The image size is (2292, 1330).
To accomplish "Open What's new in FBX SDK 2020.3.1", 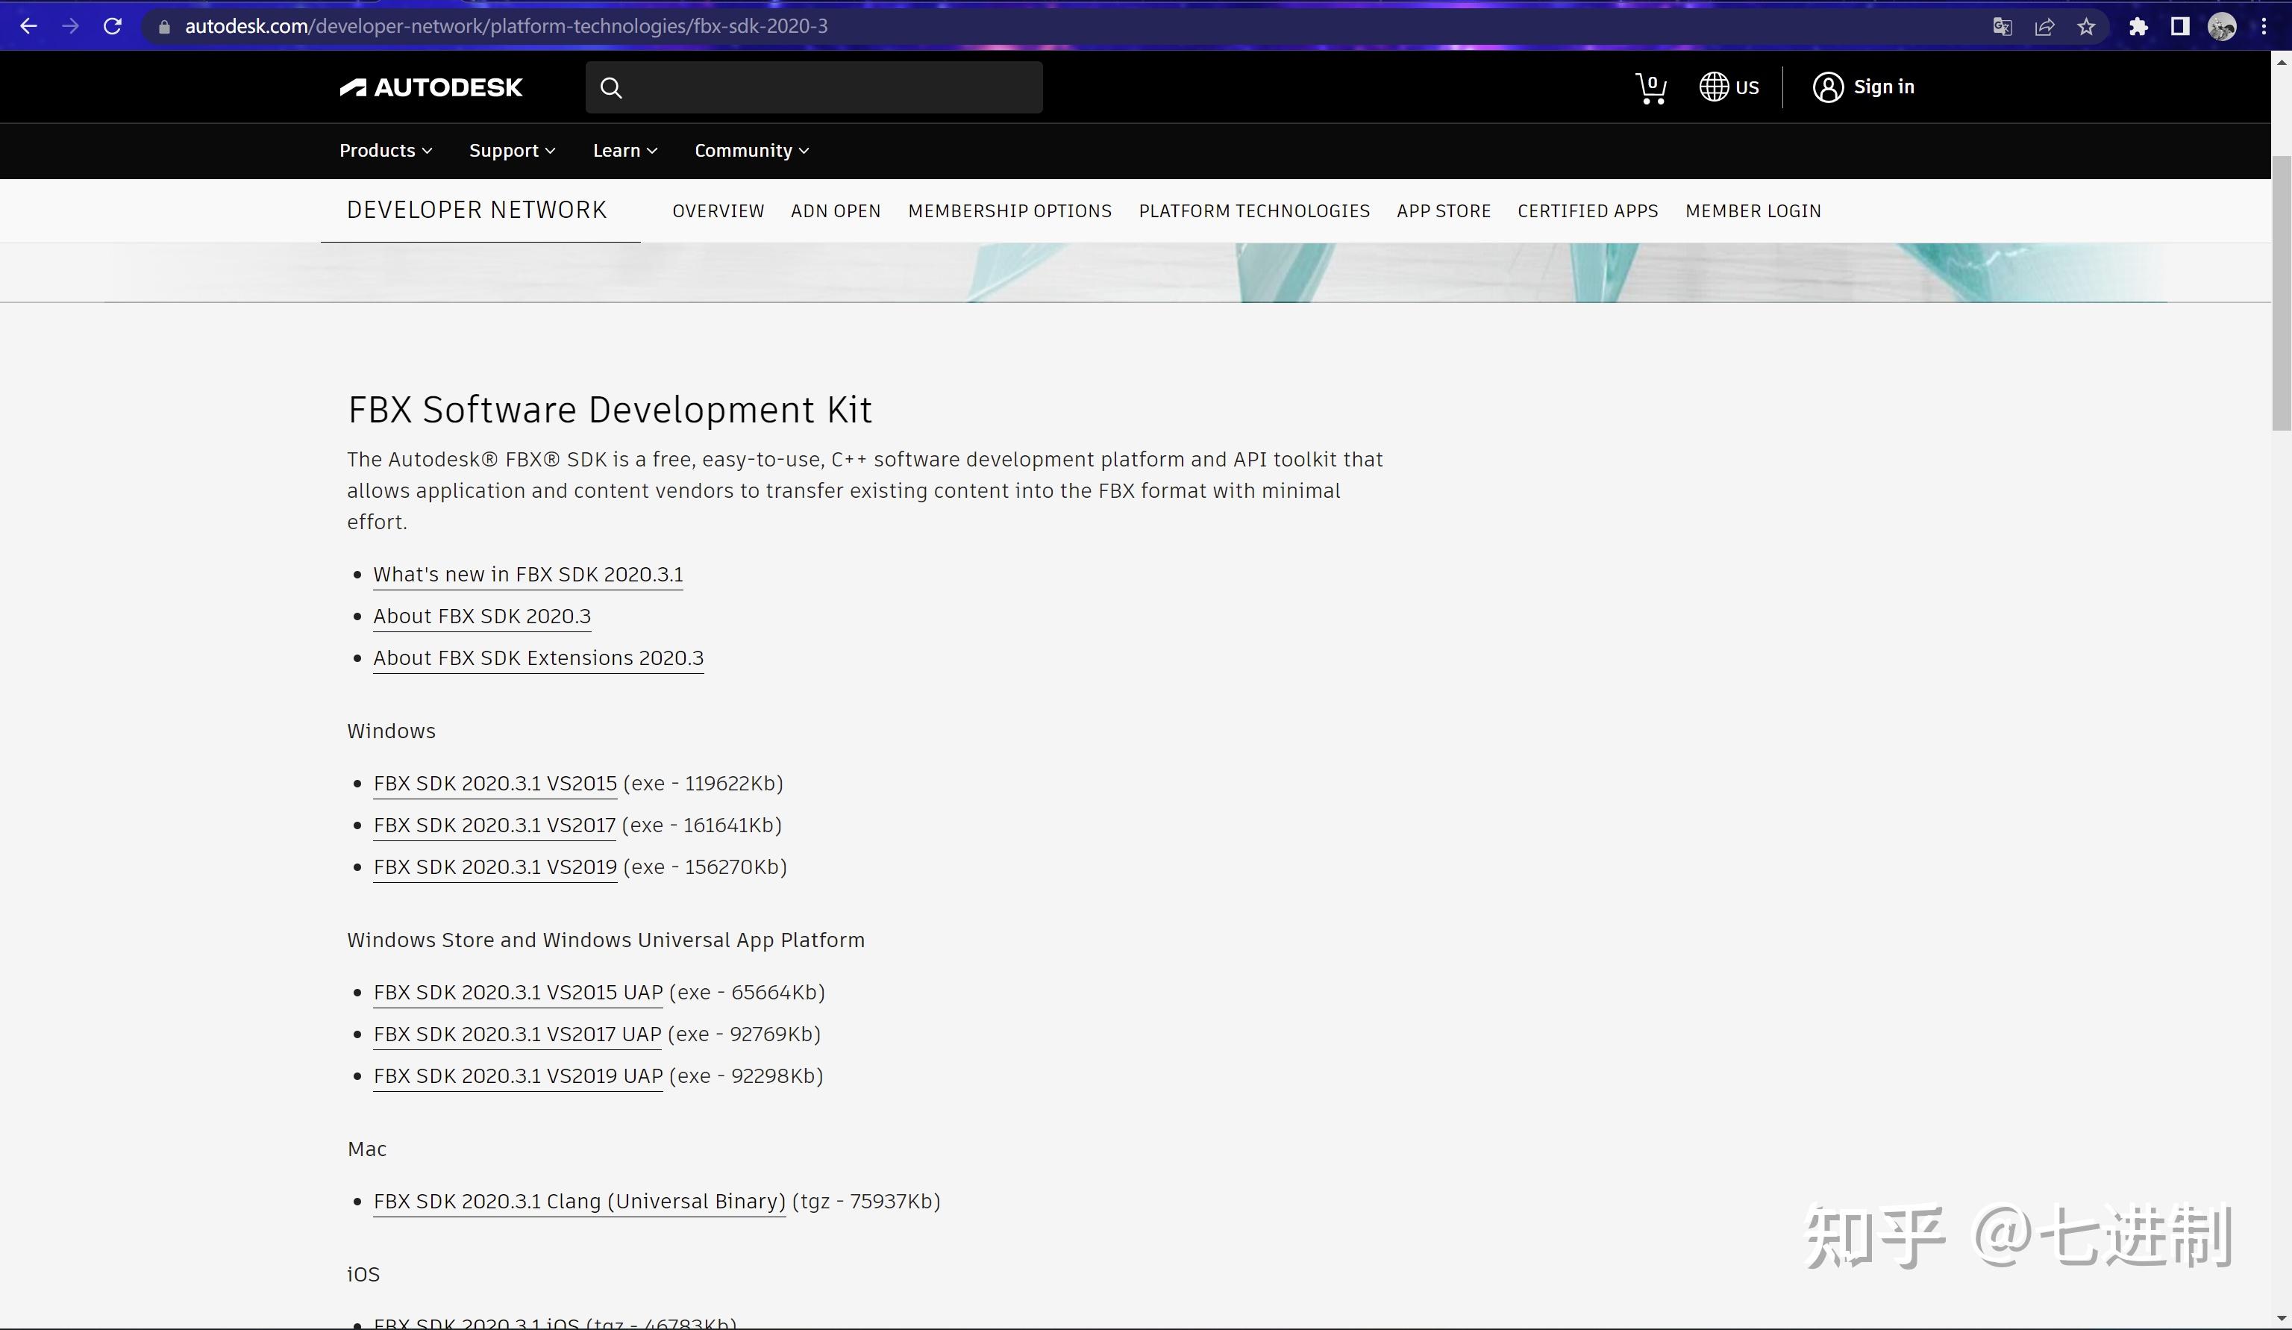I will tap(527, 575).
